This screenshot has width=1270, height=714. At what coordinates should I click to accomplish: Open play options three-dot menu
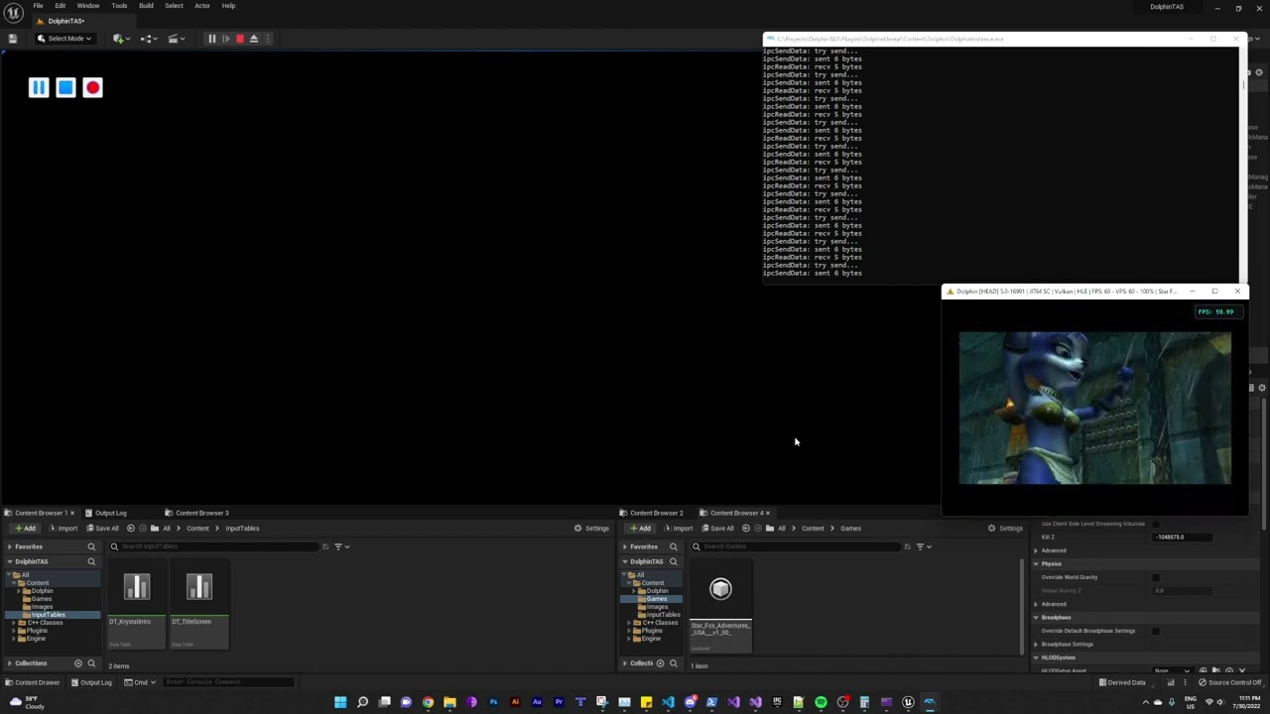(267, 39)
